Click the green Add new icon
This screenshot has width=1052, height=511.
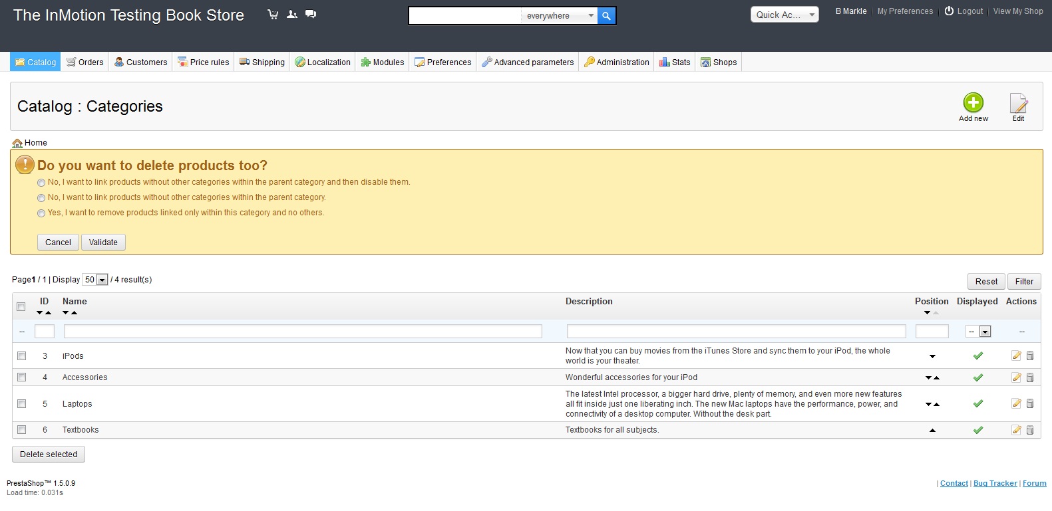point(973,102)
